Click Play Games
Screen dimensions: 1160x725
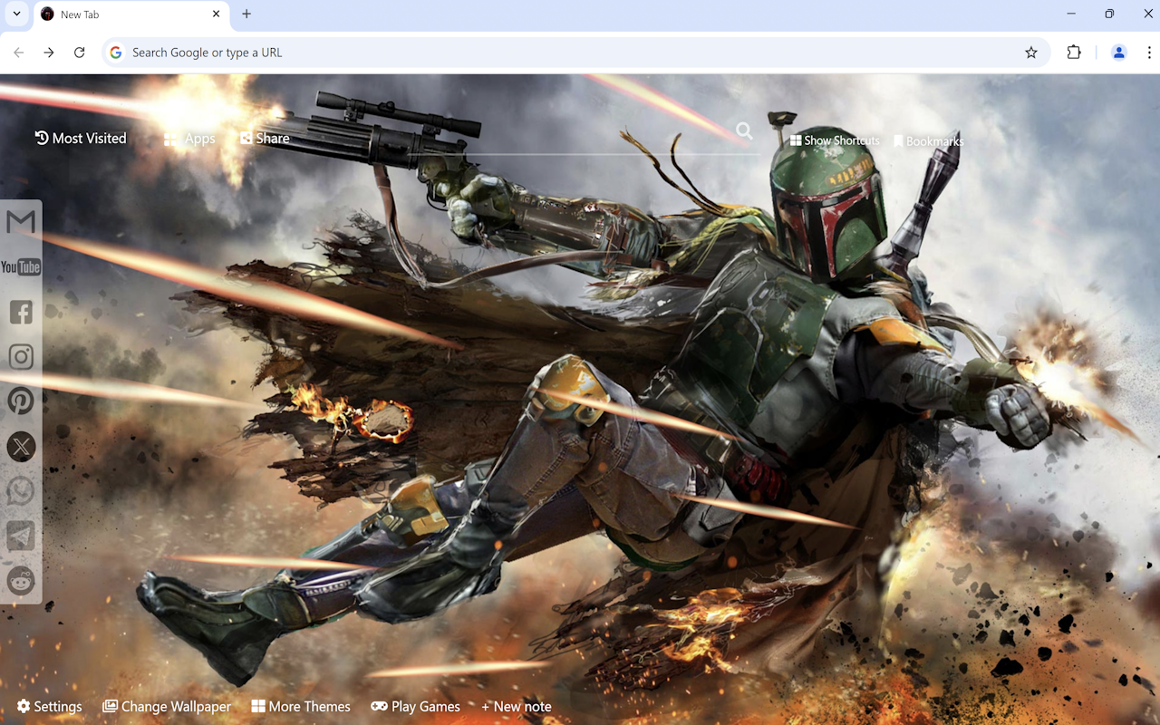pos(415,707)
